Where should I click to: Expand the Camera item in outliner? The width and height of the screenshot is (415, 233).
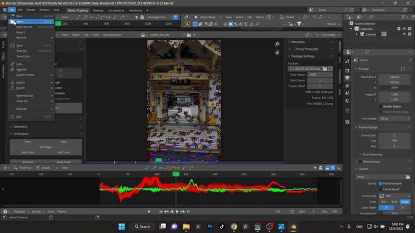(357, 34)
